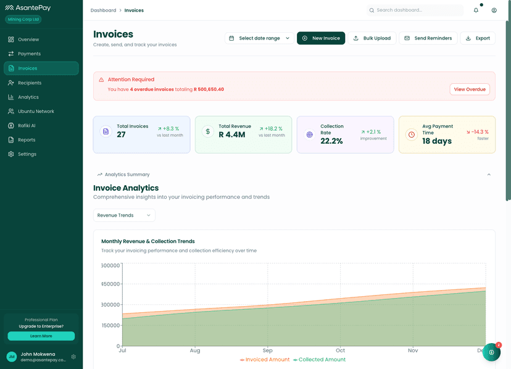This screenshot has width=511, height=369.
Task: Collapse the Analytics Summary section
Action: tap(489, 174)
